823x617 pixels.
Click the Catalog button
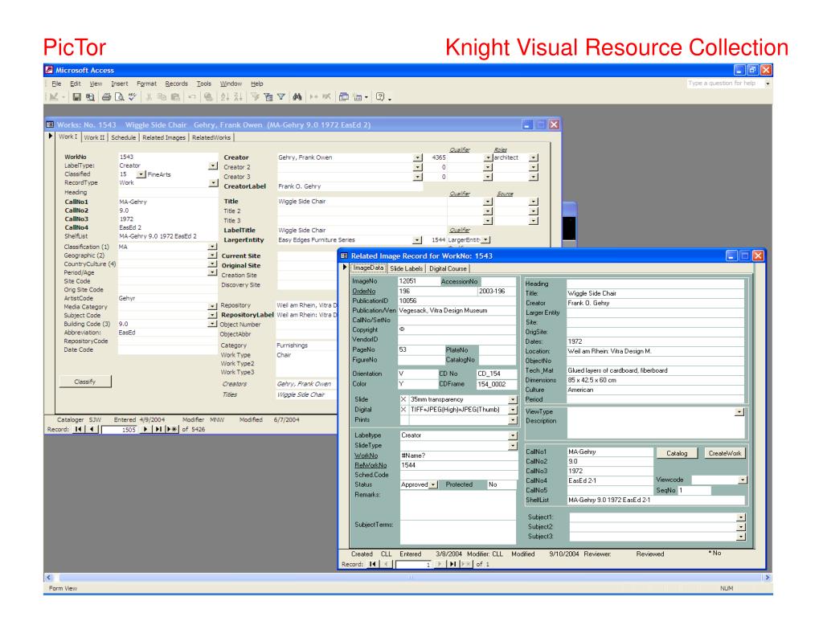677,453
